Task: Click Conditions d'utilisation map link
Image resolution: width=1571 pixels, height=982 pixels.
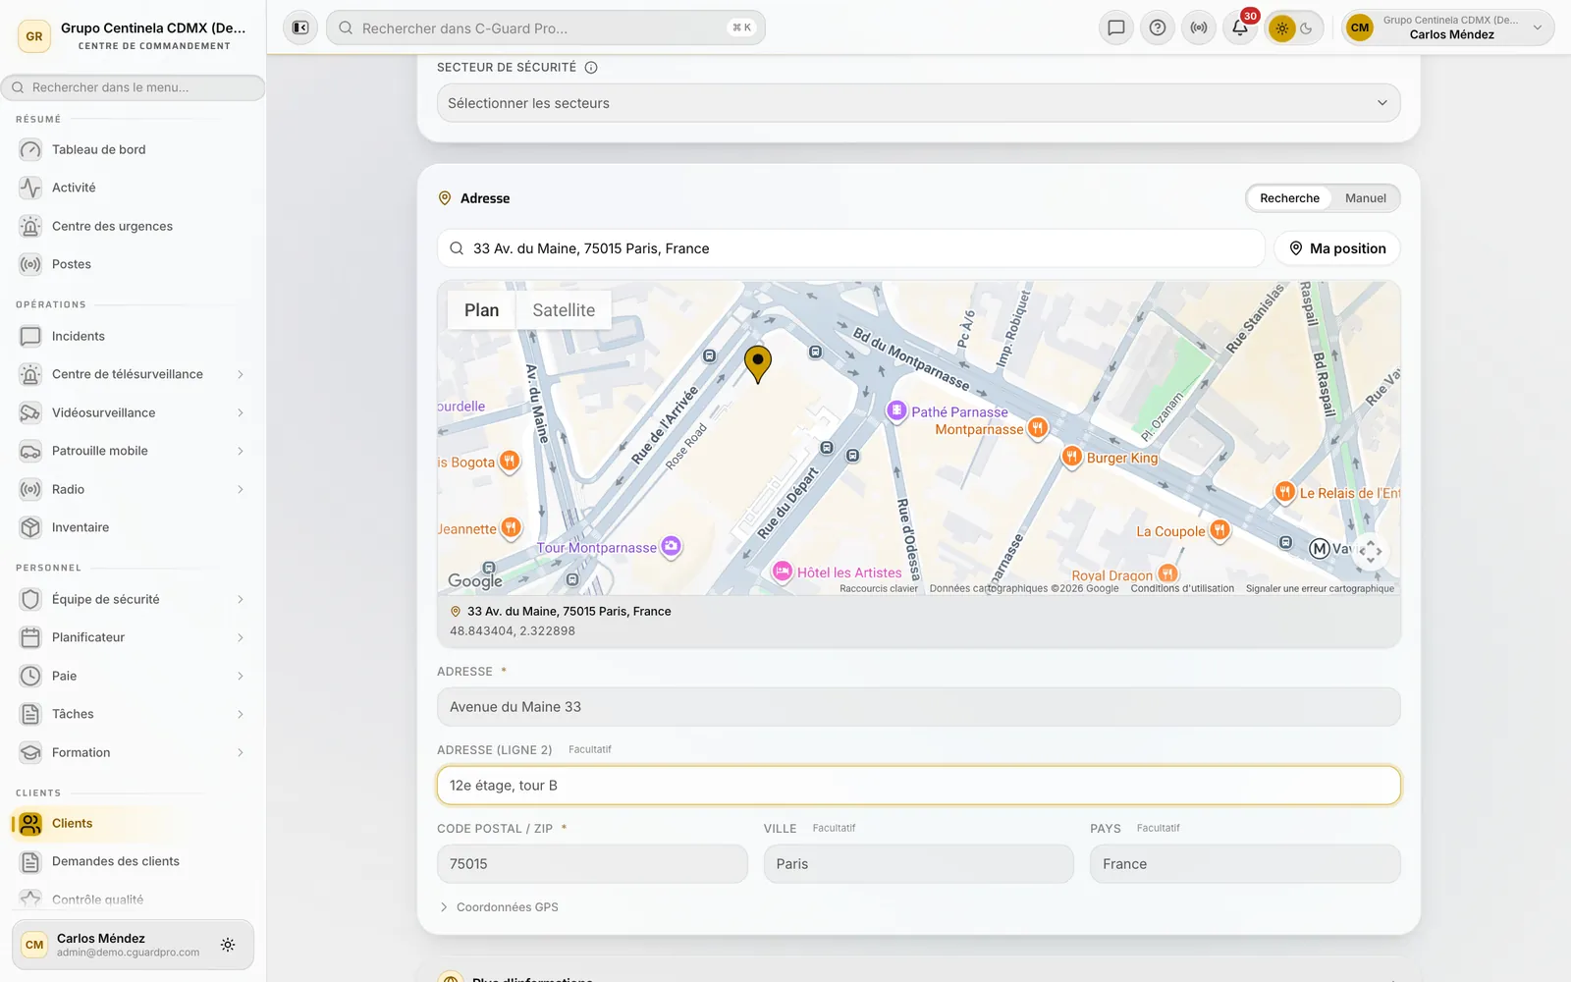Action: click(1182, 589)
